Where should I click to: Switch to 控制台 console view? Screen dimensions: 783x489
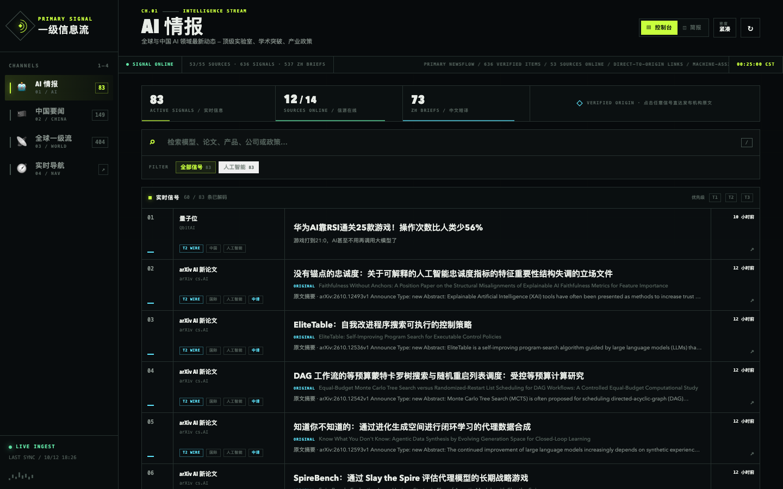(659, 28)
